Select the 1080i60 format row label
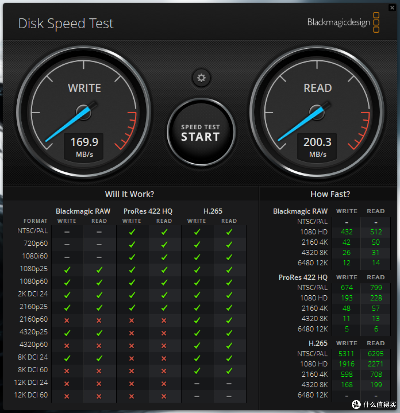Screen dimensions: 400x413 (35, 256)
